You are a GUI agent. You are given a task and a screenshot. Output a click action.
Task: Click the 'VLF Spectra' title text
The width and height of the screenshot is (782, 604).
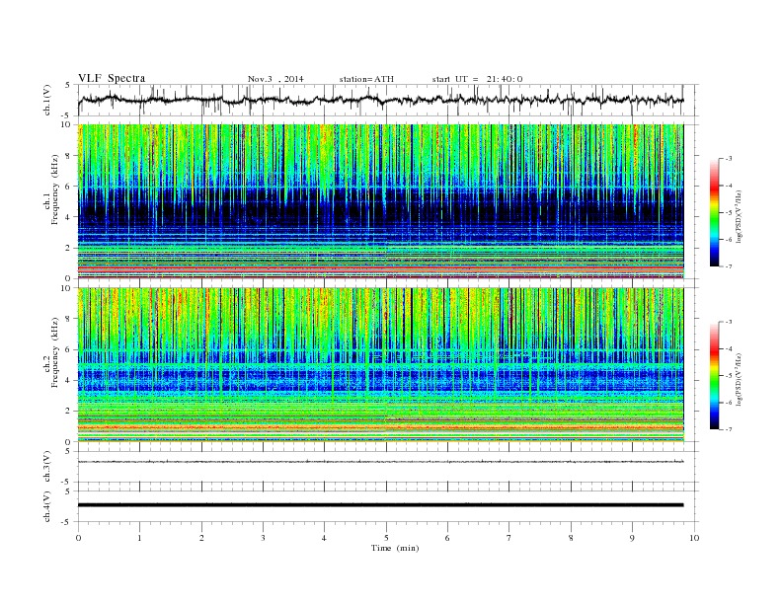(x=112, y=78)
